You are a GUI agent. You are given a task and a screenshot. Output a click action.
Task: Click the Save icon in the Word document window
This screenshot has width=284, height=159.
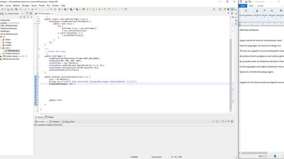point(246,2)
